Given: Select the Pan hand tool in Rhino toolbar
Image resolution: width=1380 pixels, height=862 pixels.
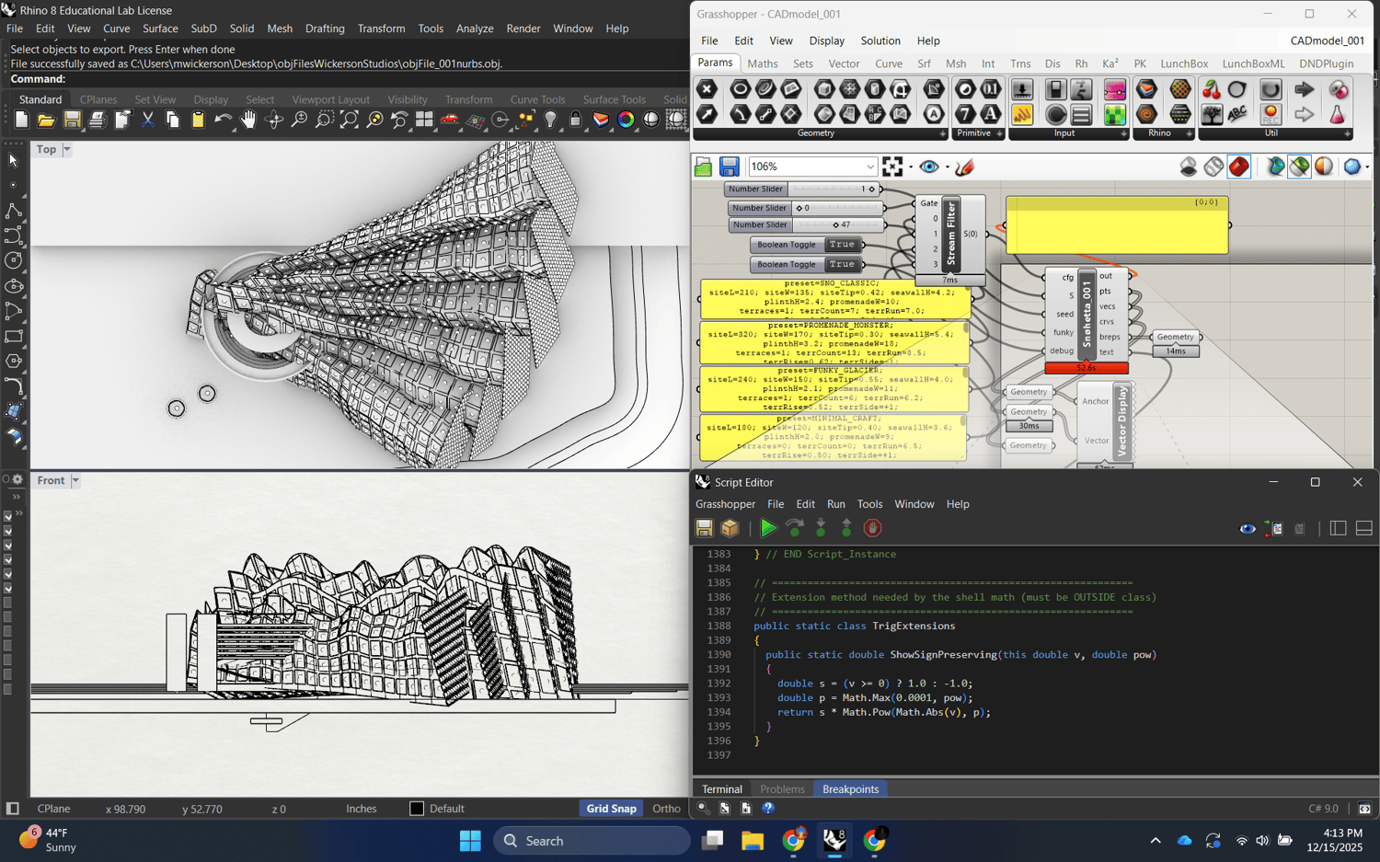Looking at the screenshot, I should click(x=248, y=121).
